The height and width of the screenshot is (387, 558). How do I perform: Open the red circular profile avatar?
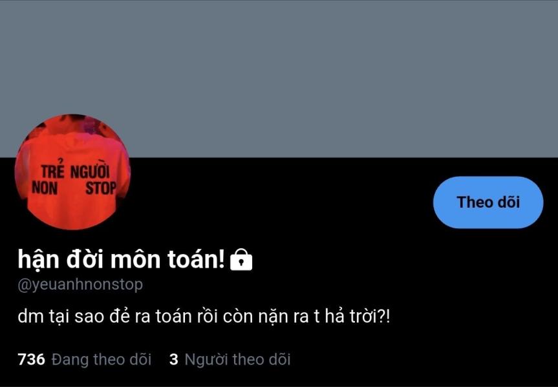(x=72, y=172)
